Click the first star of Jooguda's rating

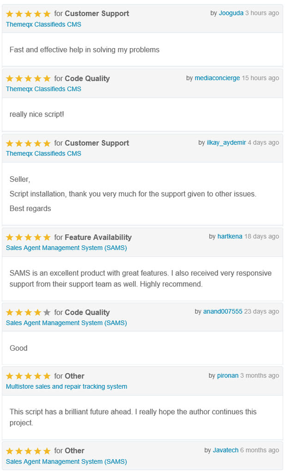[10, 13]
